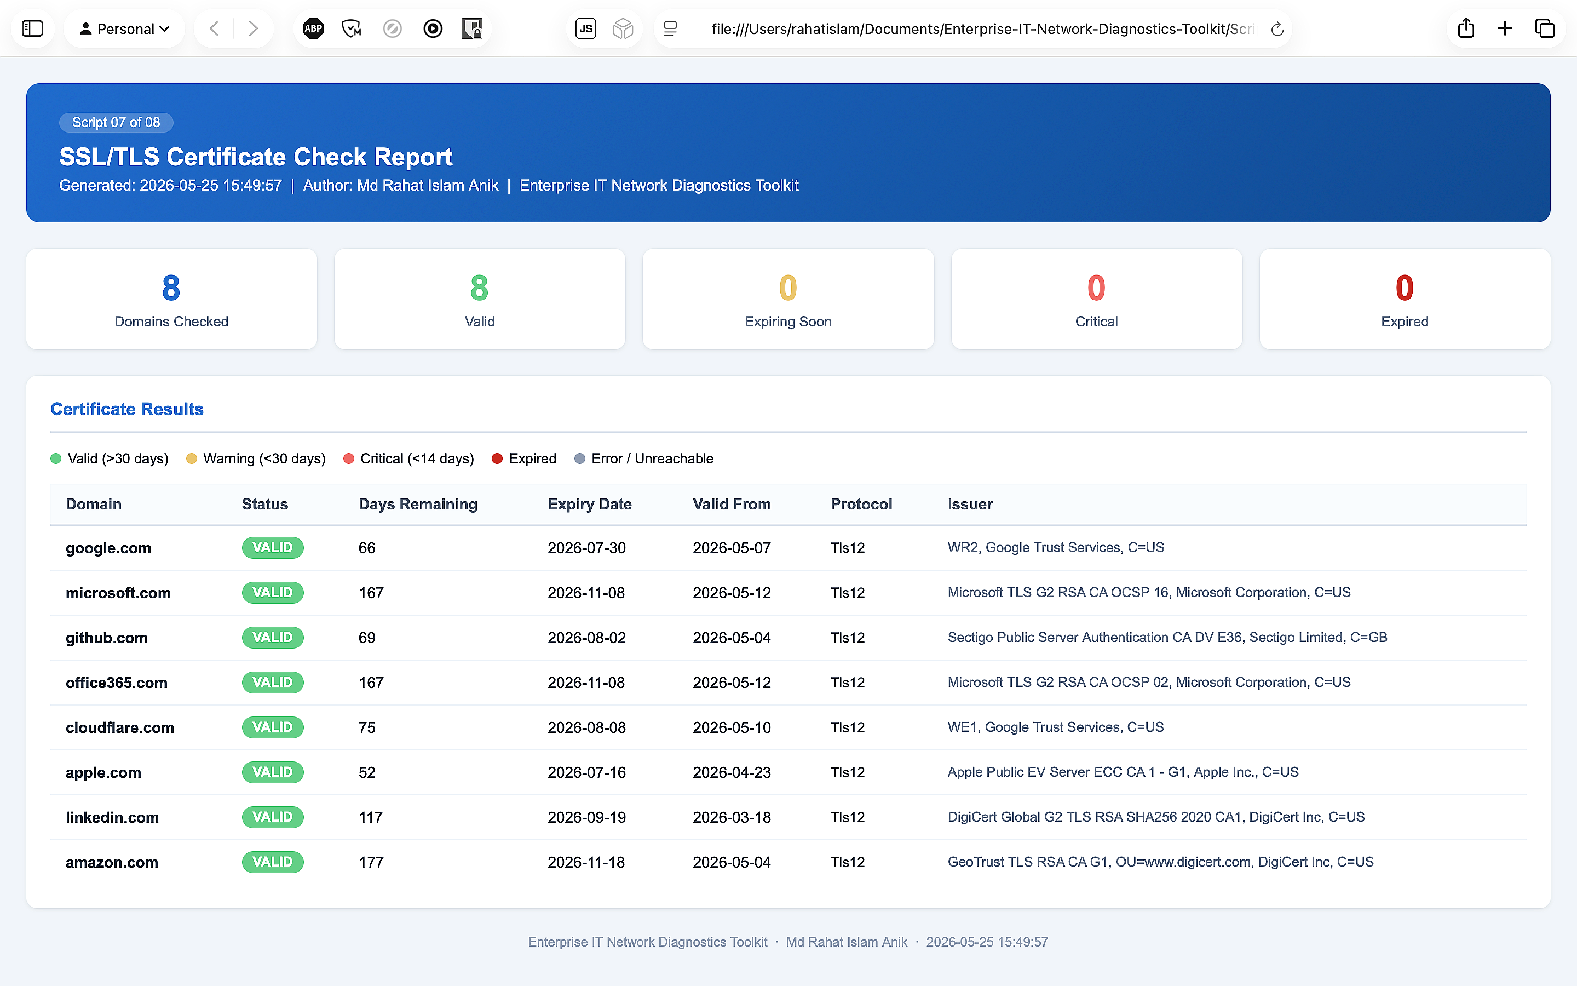Click the cube-shaped extension icon

(623, 28)
